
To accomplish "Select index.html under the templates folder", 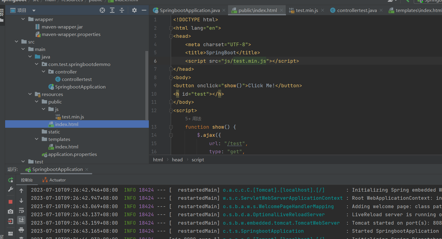I will pos(67,147).
